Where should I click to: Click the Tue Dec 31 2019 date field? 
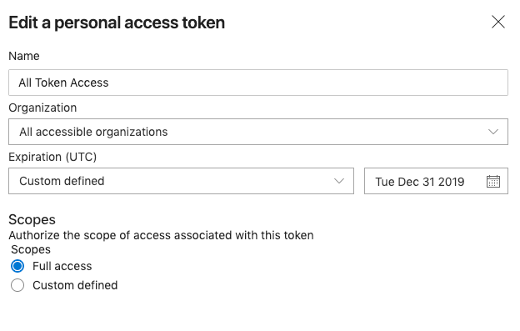436,181
